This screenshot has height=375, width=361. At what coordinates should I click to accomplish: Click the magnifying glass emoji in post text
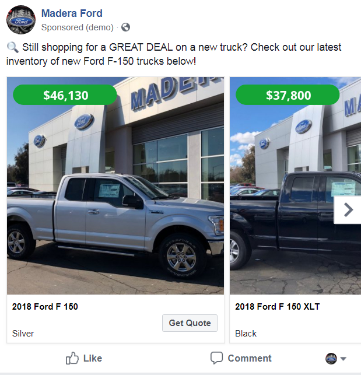click(x=12, y=47)
